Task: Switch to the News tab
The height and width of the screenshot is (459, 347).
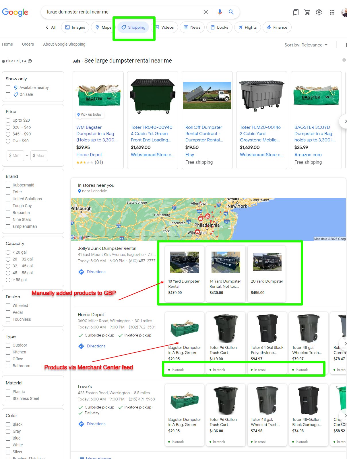Action: (192, 27)
